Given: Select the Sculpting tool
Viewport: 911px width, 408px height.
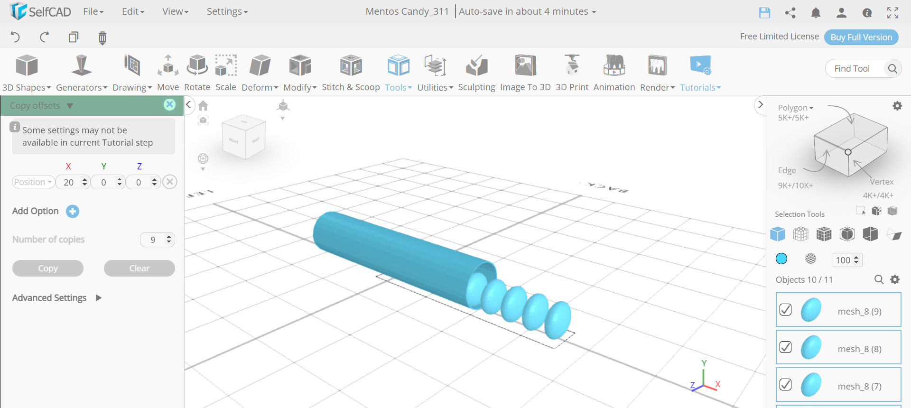Looking at the screenshot, I should point(476,73).
